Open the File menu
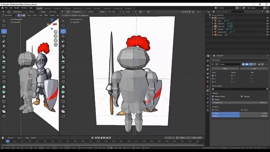Image resolution: width=270 pixels, height=152 pixels. [6, 8]
